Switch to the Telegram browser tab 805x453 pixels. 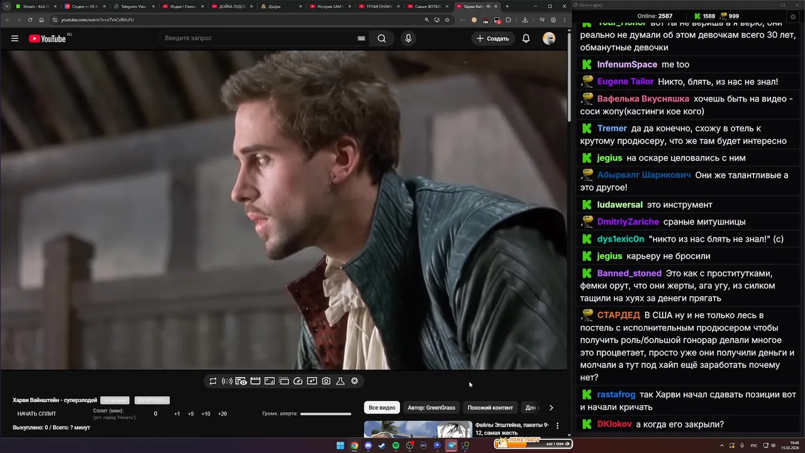[133, 6]
